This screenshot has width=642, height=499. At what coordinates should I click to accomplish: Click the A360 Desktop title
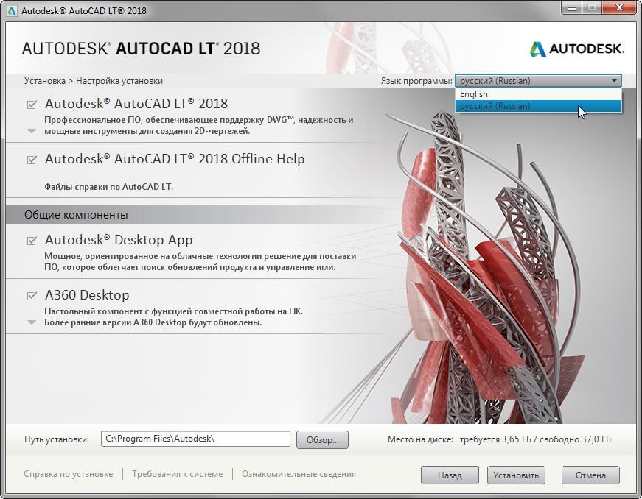(87, 295)
